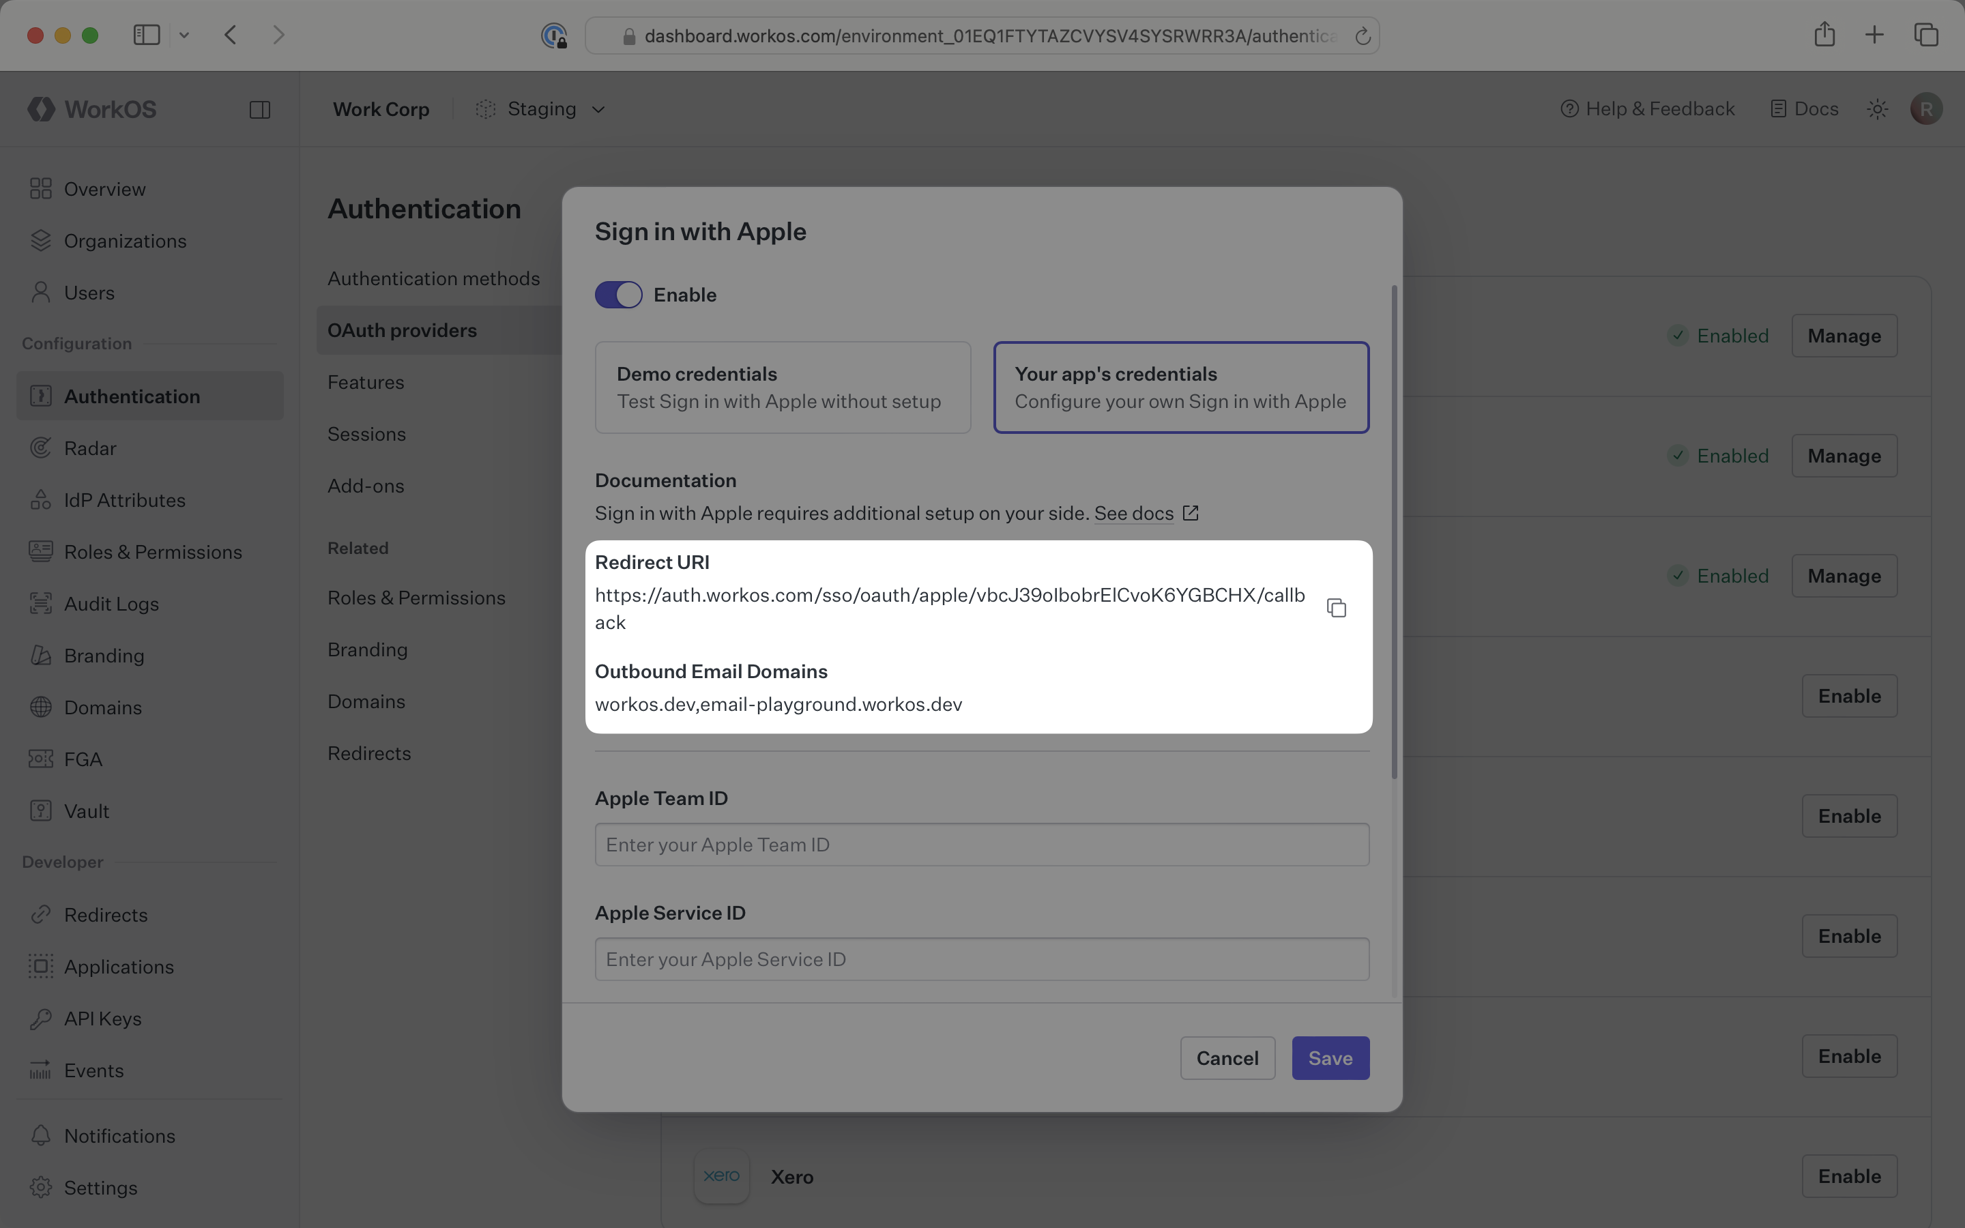Toggle the light/dark theme sun icon
Screen dimensions: 1965x1228
pos(1876,109)
